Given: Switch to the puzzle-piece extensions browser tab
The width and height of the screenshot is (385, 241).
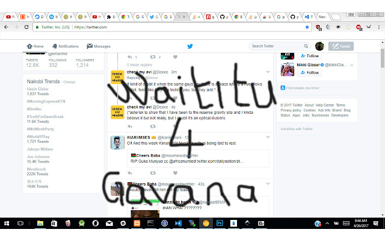Looking at the screenshot, I should pos(111,17).
